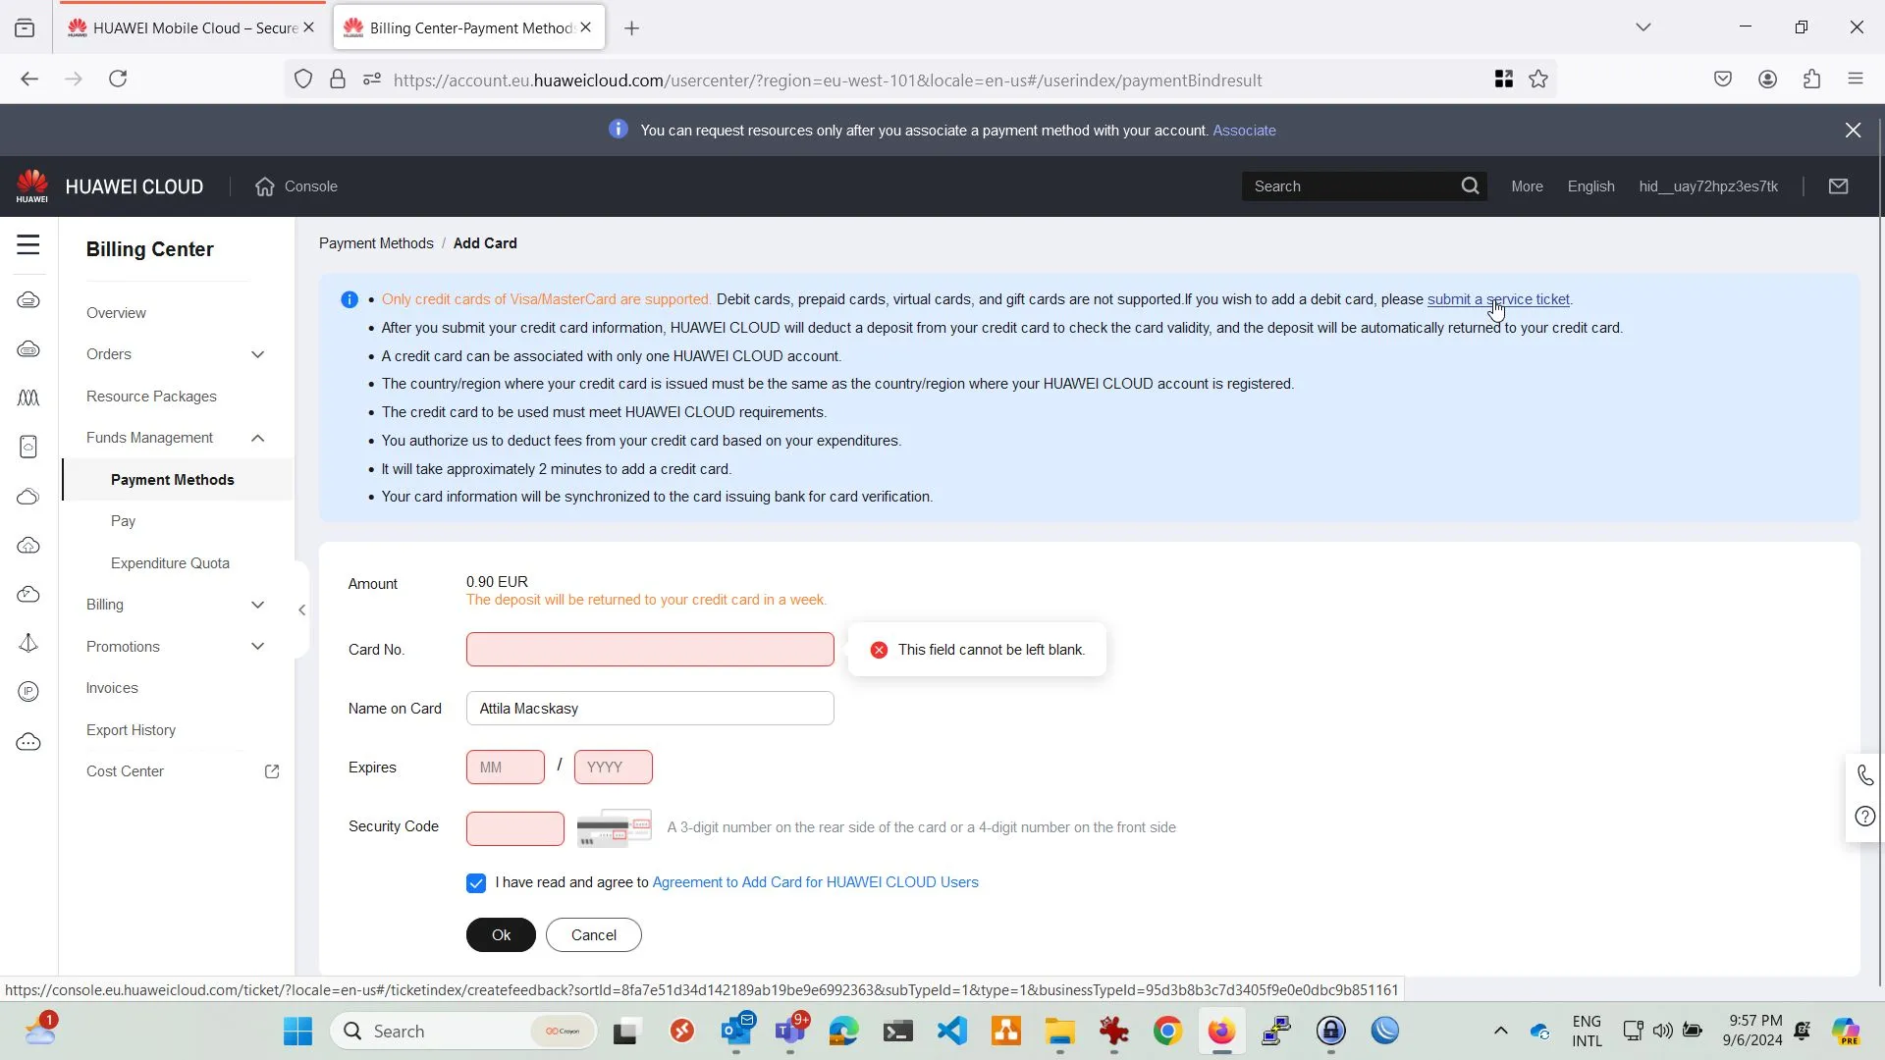This screenshot has height=1060, width=1885.
Task: Click the phone contact icon on right edge
Action: click(1865, 775)
